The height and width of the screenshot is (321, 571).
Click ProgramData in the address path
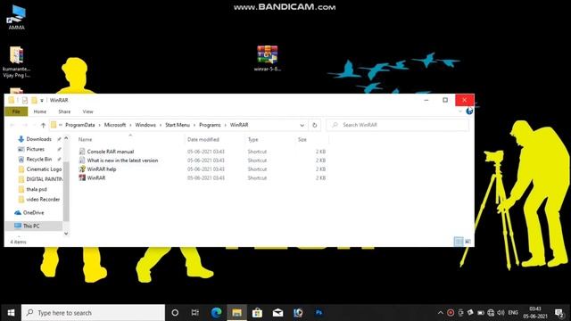[x=80, y=125]
